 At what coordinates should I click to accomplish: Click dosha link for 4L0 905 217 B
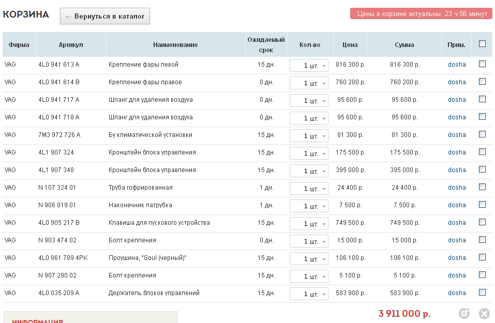pos(457,222)
